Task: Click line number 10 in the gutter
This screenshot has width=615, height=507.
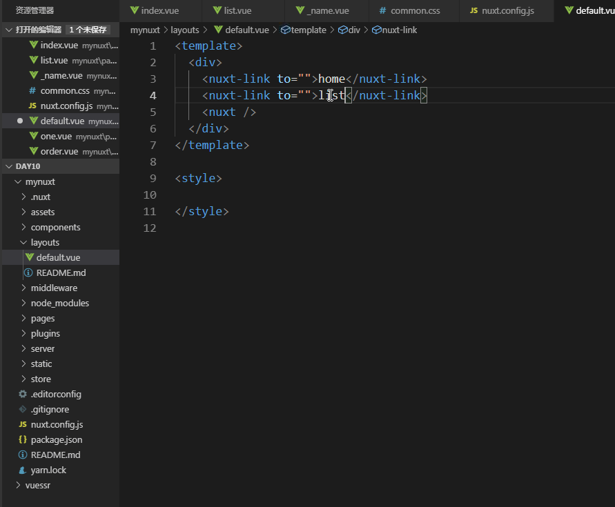Action: click(150, 195)
